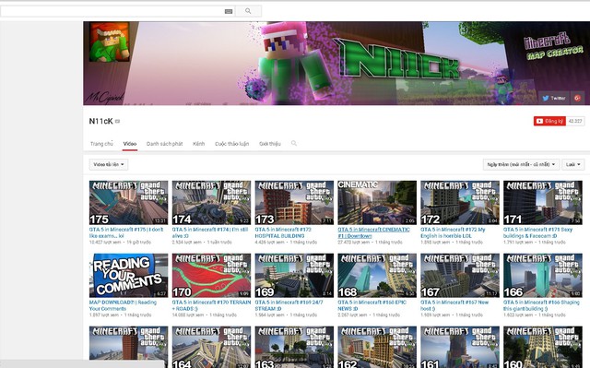Open title link #166 Shaping this giant building
This screenshot has height=368, width=590.
[x=541, y=305]
